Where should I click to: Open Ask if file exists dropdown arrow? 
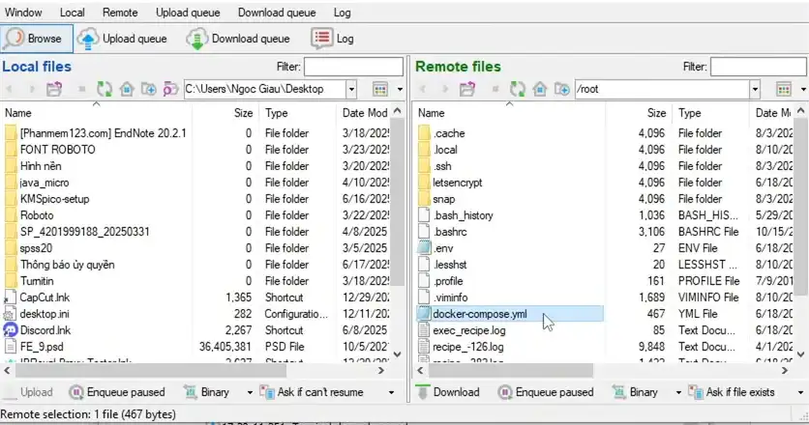[x=800, y=392]
